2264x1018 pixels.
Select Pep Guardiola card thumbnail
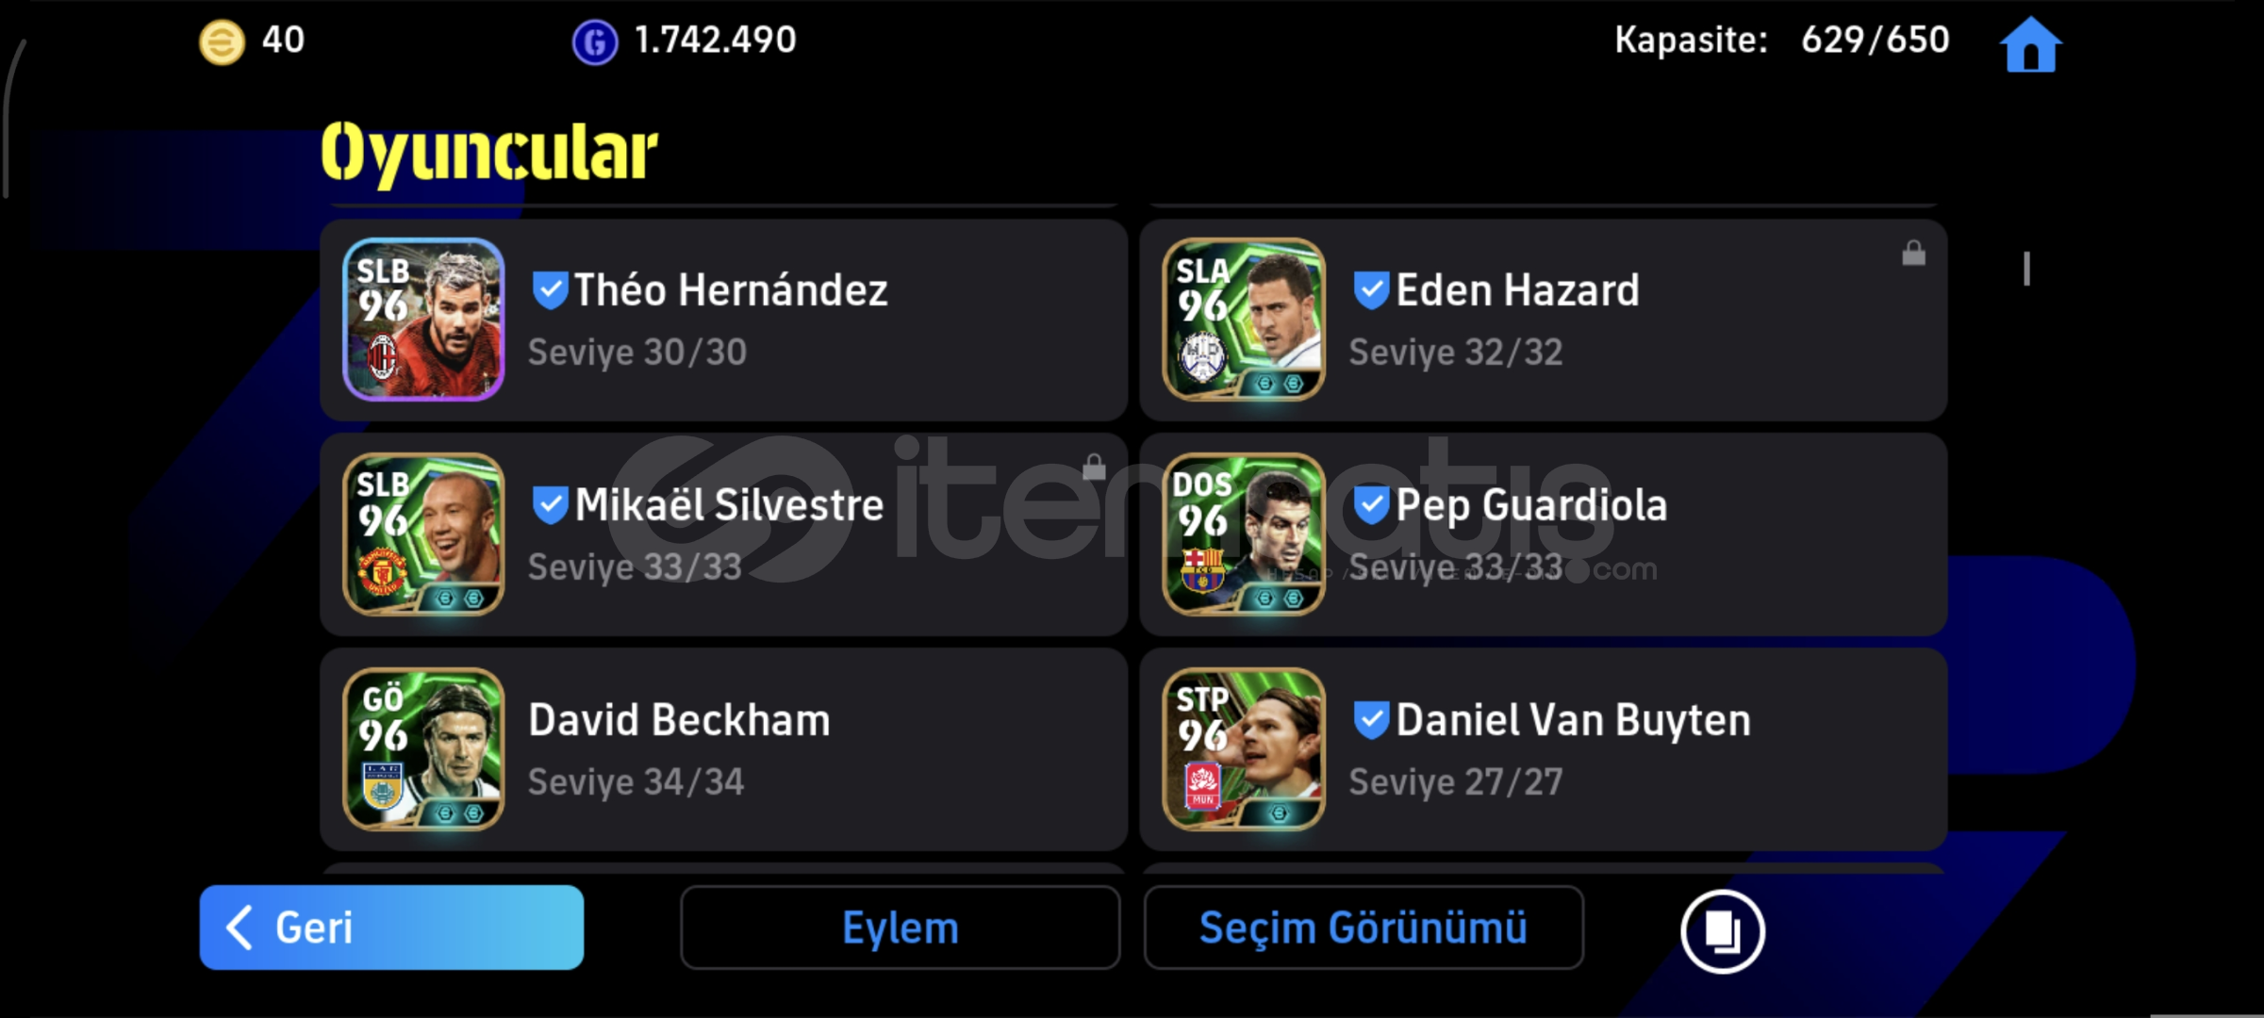click(x=1244, y=534)
